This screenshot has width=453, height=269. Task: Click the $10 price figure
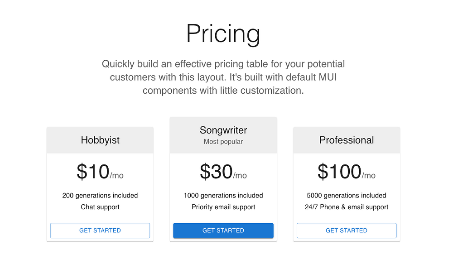point(93,172)
